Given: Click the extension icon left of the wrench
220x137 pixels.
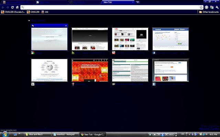Looking at the screenshot, I should coord(212,7).
